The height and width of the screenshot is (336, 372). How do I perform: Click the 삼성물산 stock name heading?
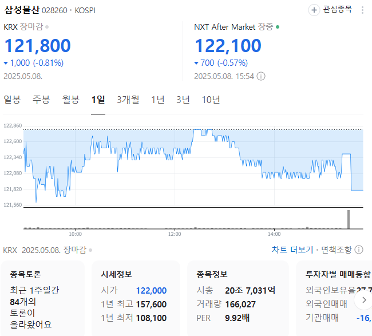[x=22, y=10]
